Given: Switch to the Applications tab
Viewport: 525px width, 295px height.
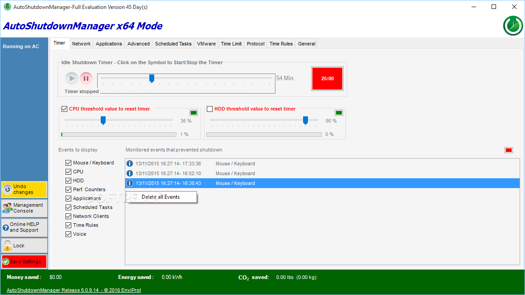Looking at the screenshot, I should coord(109,44).
